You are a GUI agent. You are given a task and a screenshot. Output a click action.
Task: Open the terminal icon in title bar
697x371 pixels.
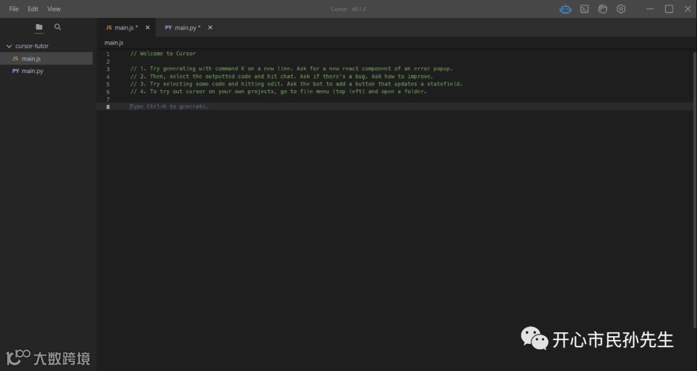point(585,9)
